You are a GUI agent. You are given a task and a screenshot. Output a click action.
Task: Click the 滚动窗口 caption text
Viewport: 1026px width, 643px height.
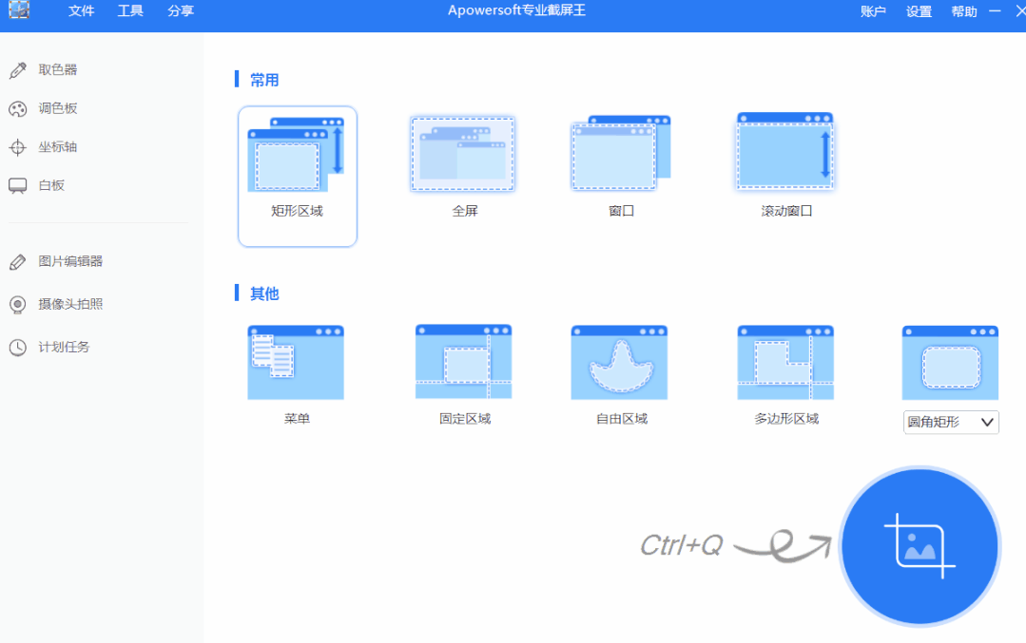tap(786, 211)
